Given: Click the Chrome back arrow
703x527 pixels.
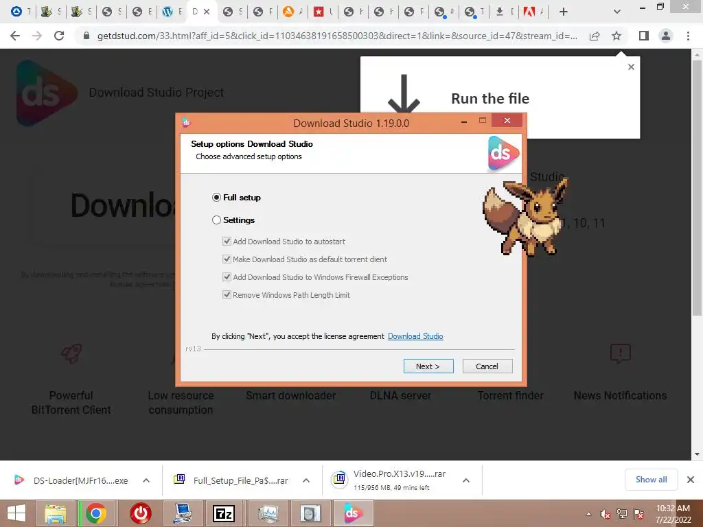Looking at the screenshot, I should pyautogui.click(x=15, y=36).
